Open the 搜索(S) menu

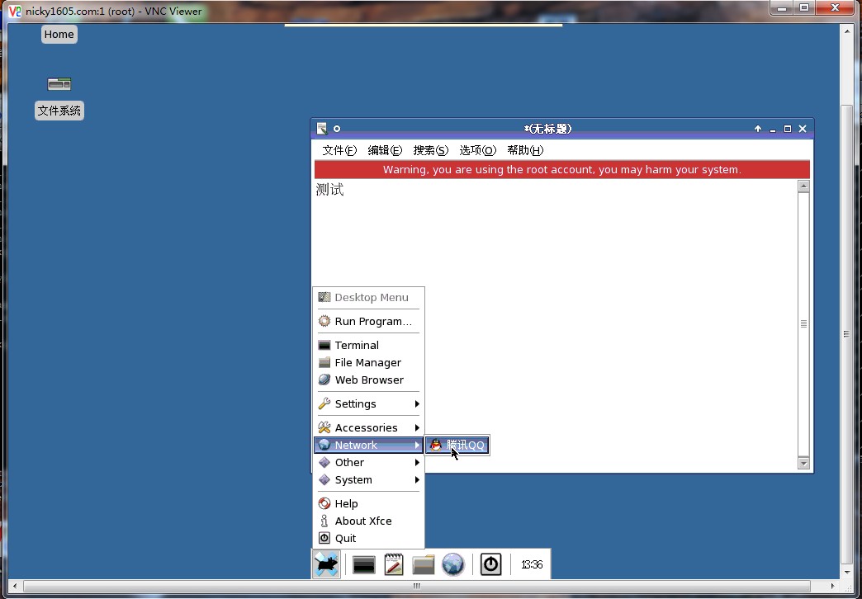pyautogui.click(x=430, y=150)
